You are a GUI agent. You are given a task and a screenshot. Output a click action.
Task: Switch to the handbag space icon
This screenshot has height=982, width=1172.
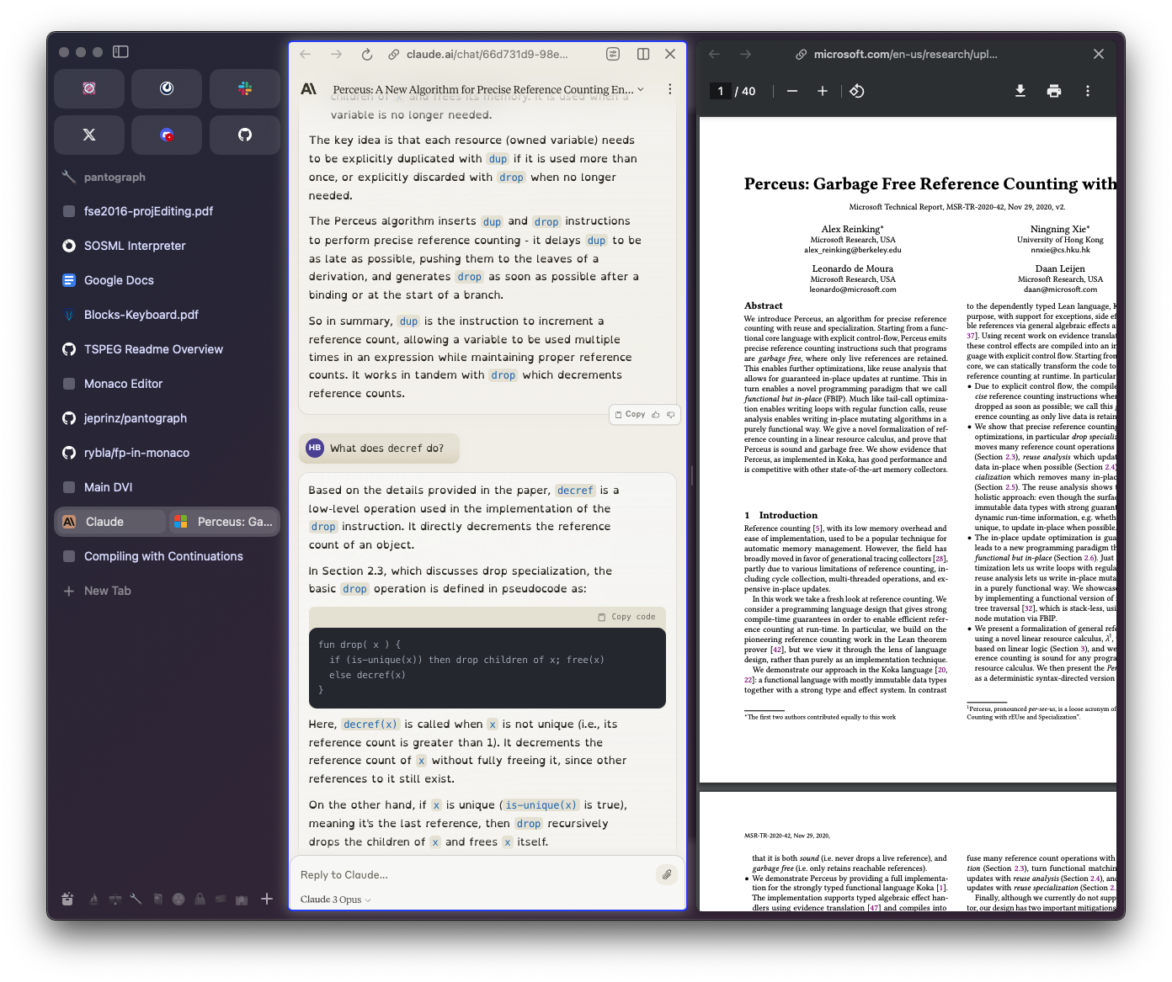point(200,899)
